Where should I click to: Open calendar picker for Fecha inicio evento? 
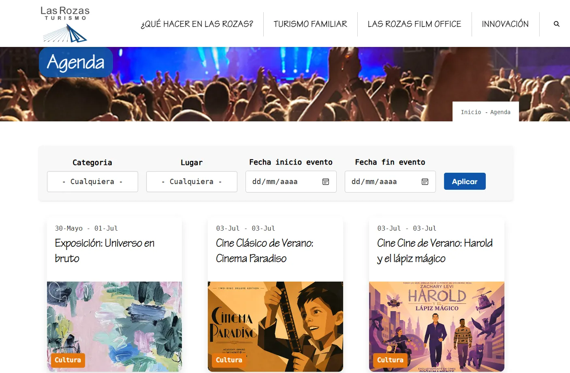[326, 182]
